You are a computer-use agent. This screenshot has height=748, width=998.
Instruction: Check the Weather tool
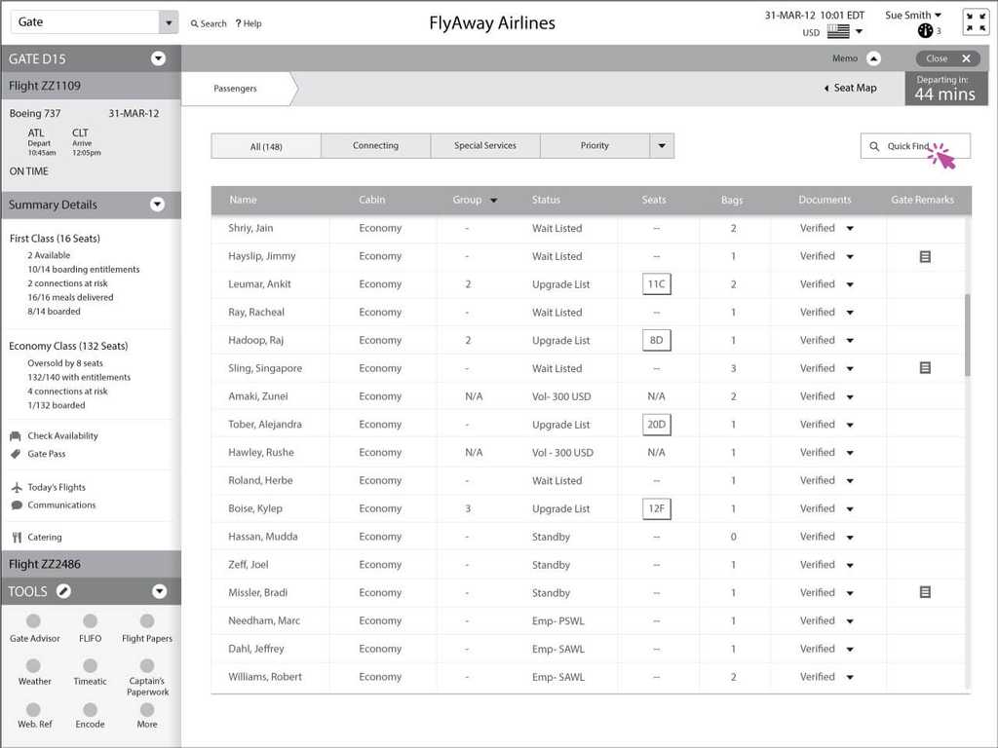35,668
